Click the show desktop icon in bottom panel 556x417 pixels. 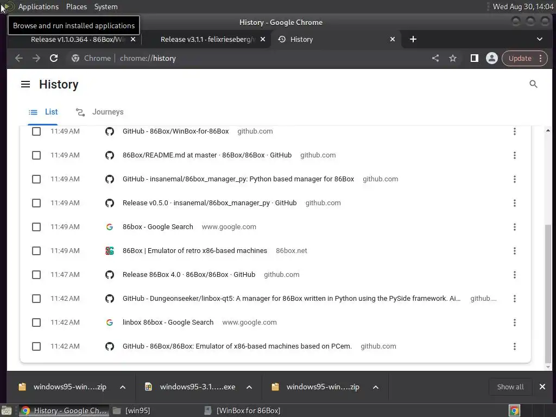coord(7,410)
